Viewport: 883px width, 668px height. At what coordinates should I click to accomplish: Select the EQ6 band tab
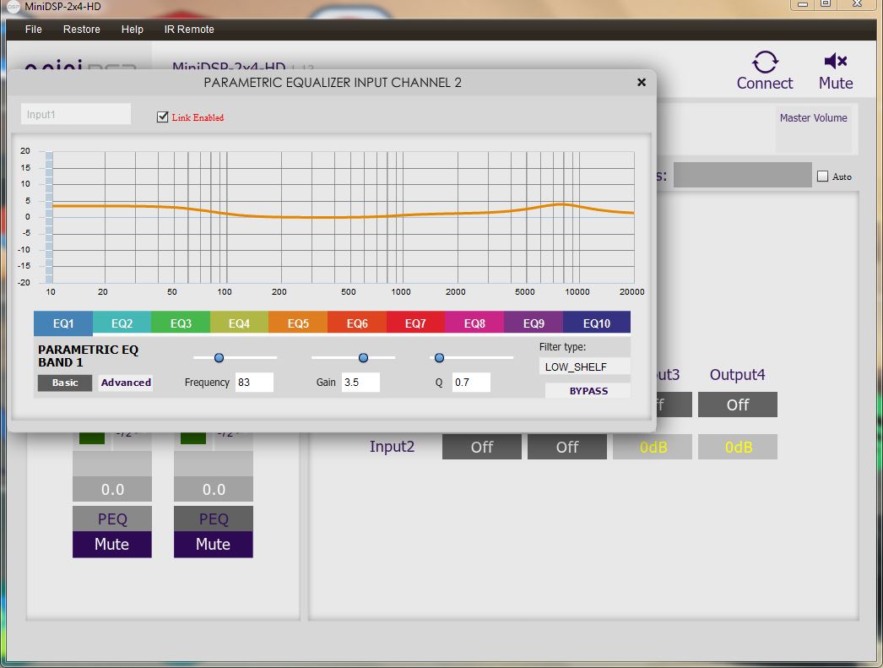357,323
